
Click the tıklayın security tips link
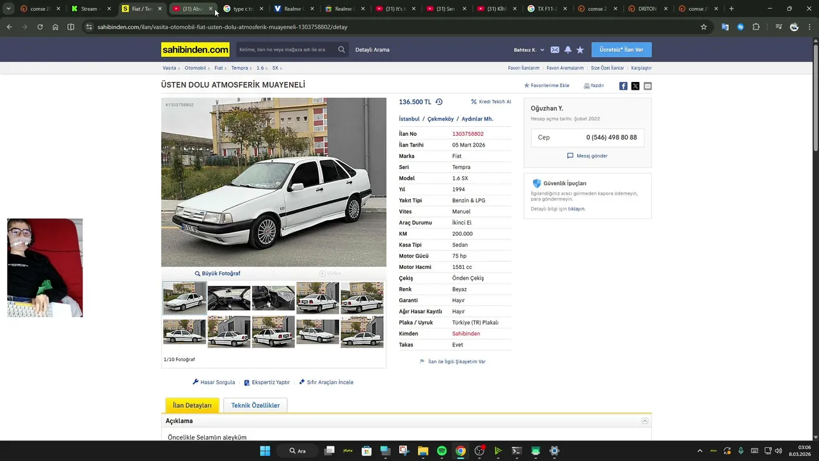pos(576,209)
